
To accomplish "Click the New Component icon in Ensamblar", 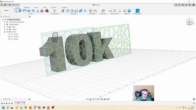I will click(x=91, y=11).
